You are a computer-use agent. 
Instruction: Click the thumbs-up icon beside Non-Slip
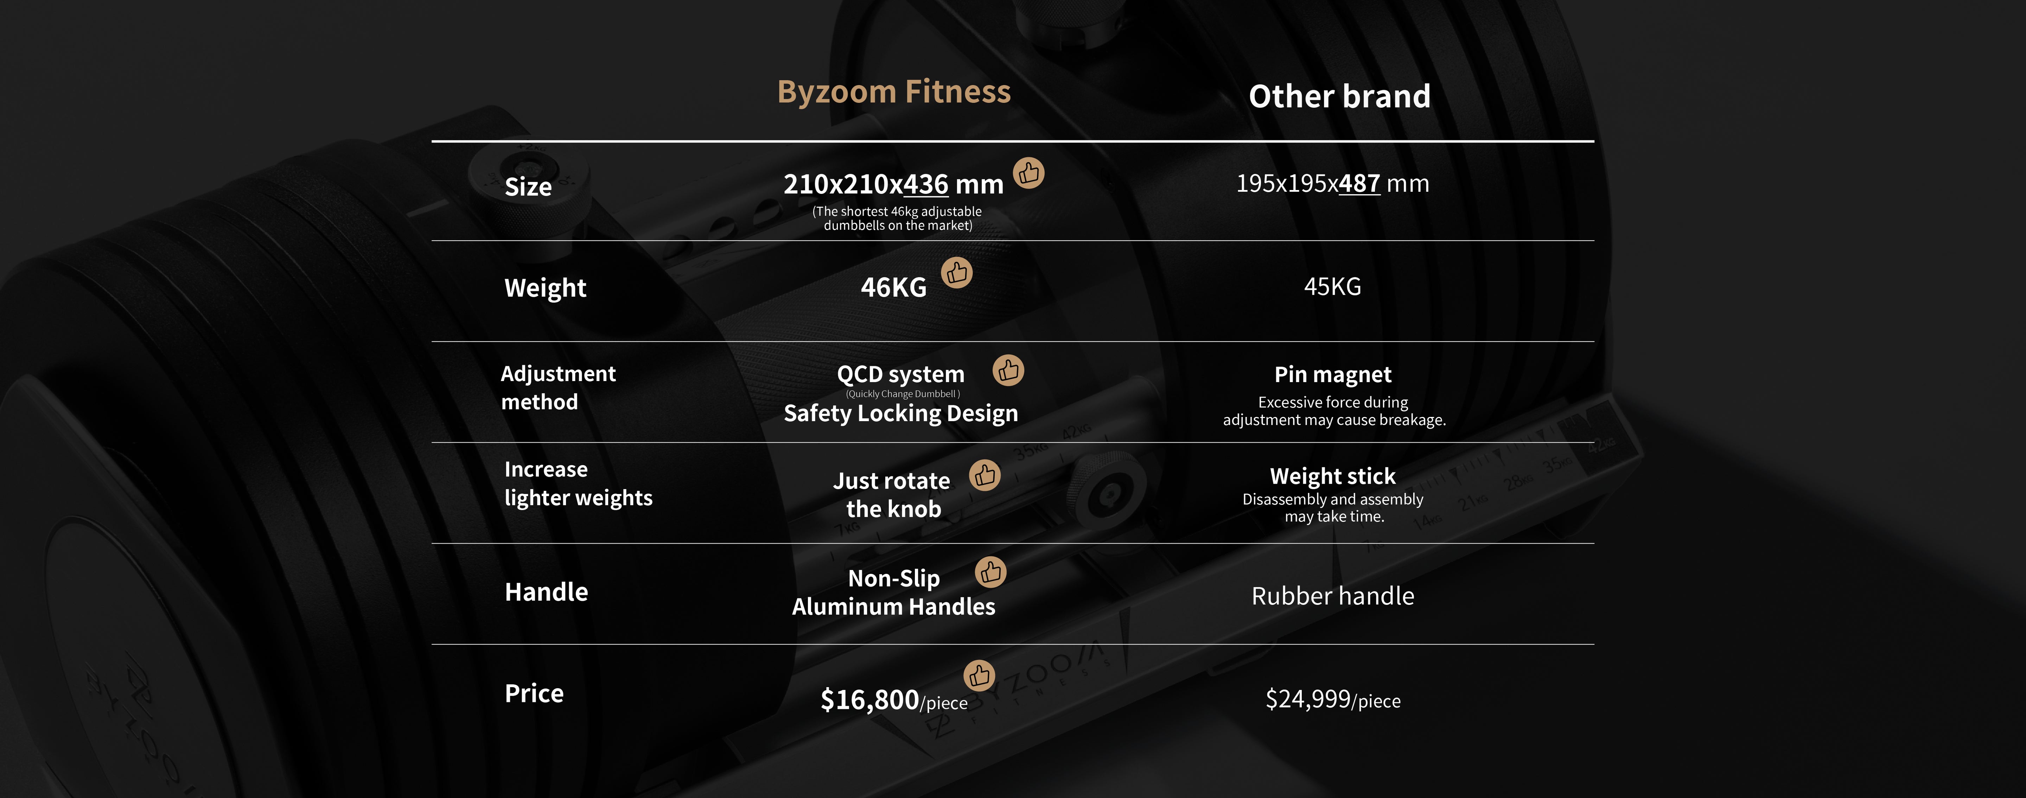pyautogui.click(x=990, y=572)
